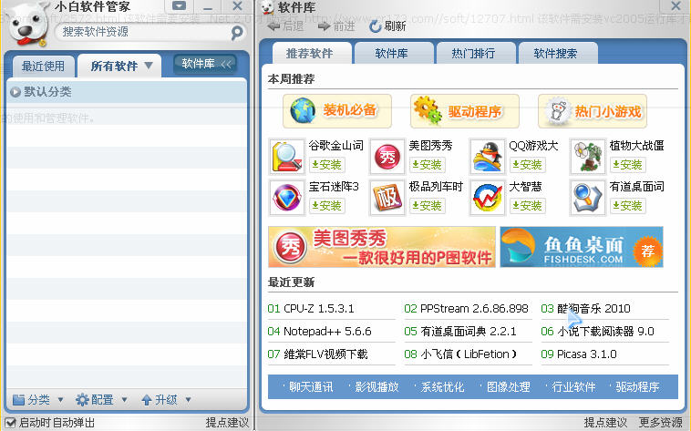Switch to the 最近使用 tab
The height and width of the screenshot is (431, 691).
pos(43,67)
